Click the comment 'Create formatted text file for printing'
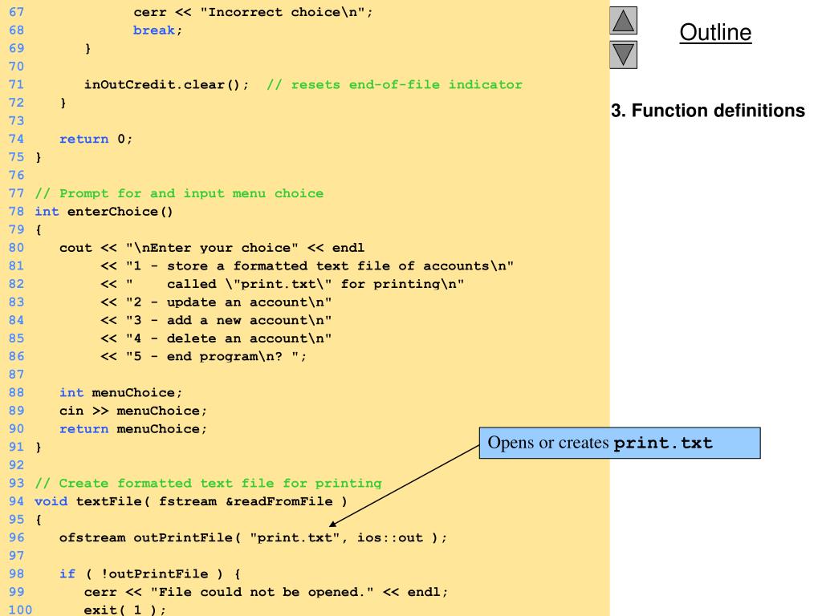The width and height of the screenshot is (822, 616). coord(208,484)
